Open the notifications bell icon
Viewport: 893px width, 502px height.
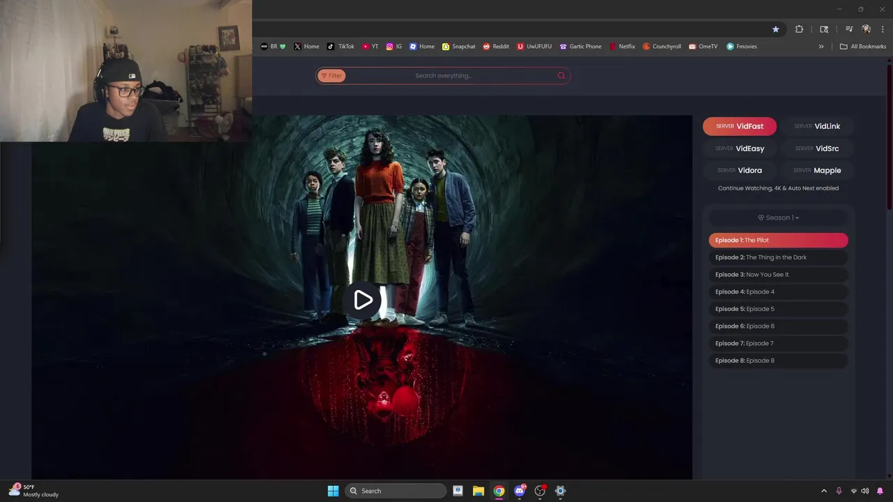880,491
